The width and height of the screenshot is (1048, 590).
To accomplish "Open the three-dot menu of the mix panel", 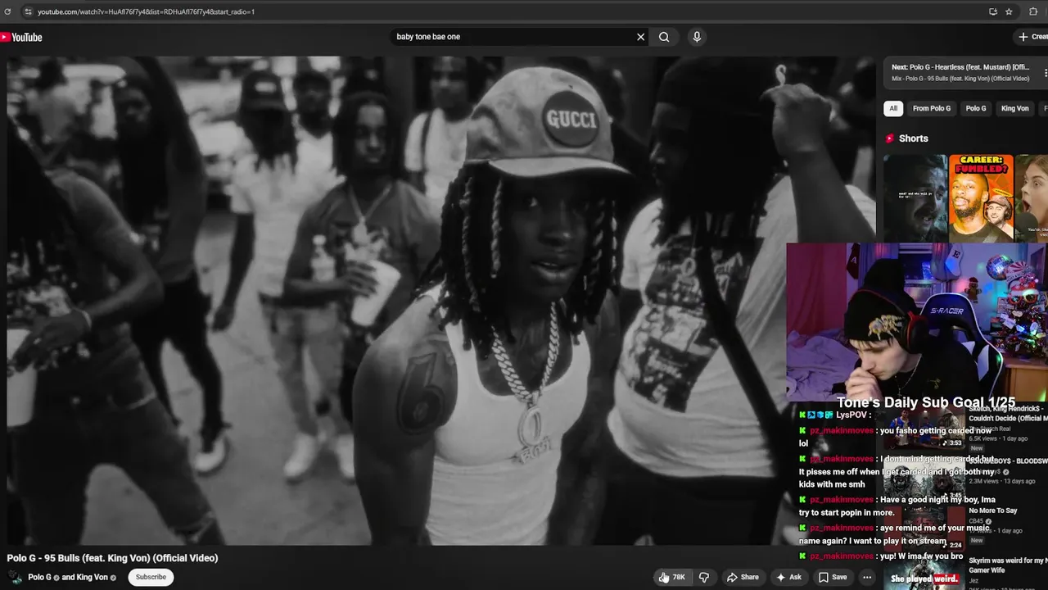I will (x=1045, y=73).
